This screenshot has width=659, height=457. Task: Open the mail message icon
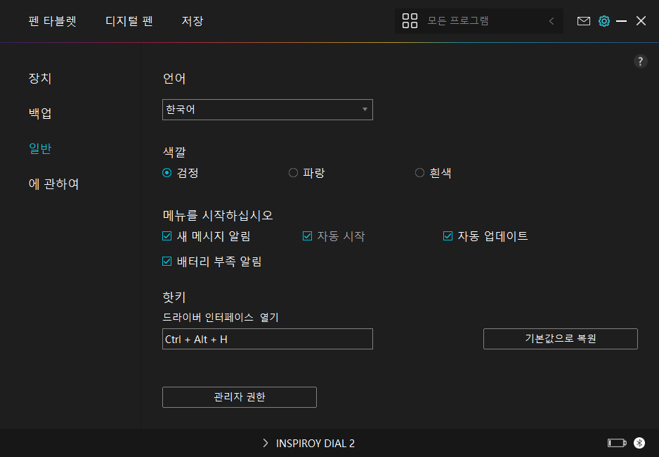click(x=583, y=21)
